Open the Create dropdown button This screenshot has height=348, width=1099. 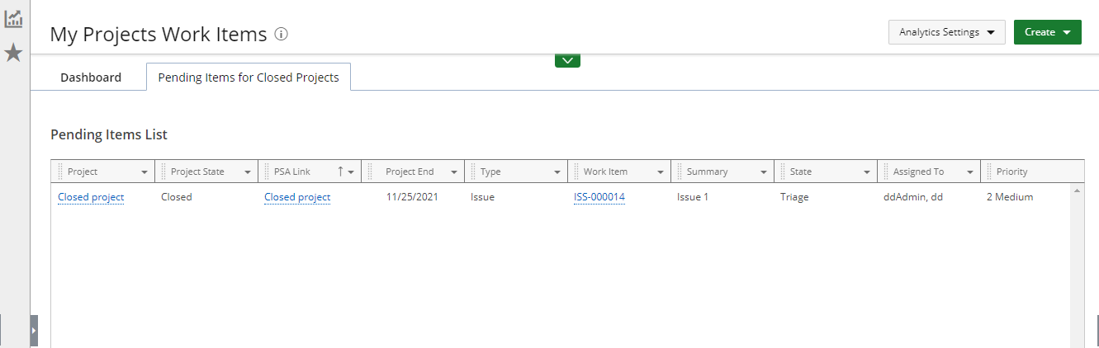[1047, 32]
